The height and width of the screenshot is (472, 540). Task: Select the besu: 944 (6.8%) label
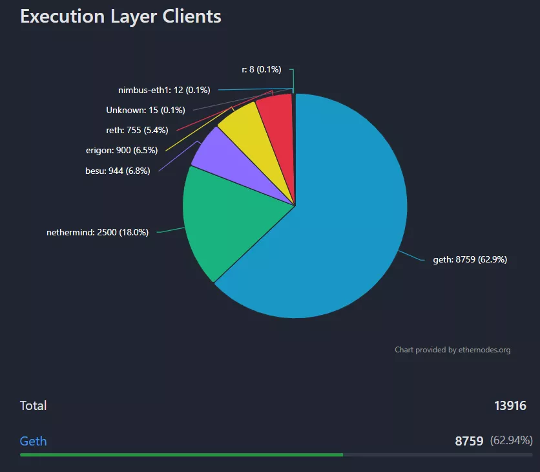pos(118,171)
